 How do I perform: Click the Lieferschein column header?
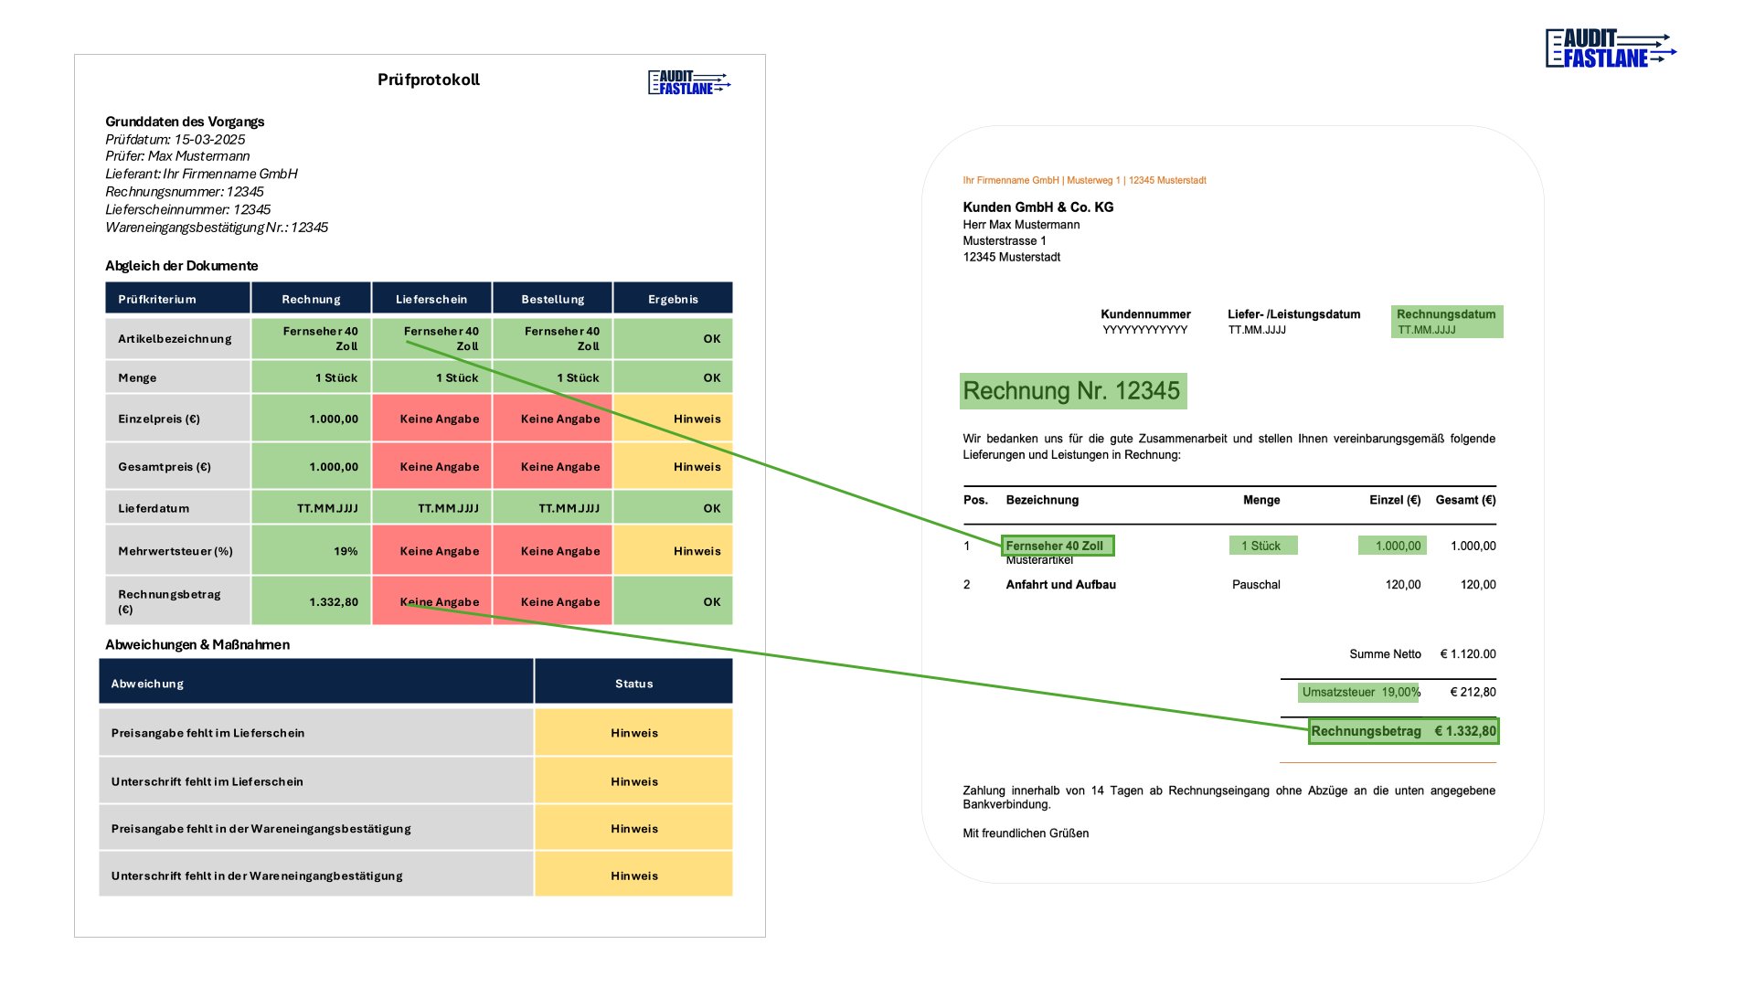(431, 299)
